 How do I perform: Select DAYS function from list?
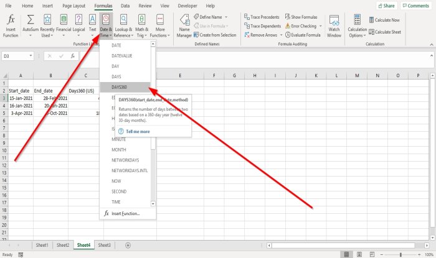coord(125,76)
